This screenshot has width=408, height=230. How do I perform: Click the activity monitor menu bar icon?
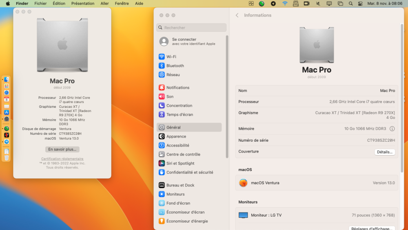[251, 3]
